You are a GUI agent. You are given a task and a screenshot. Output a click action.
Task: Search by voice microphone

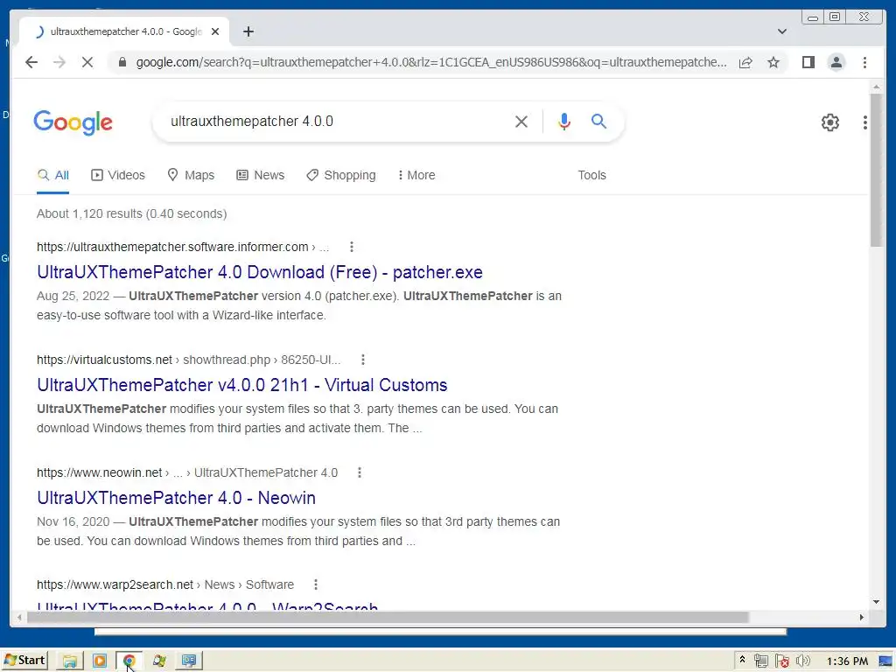[x=564, y=122]
